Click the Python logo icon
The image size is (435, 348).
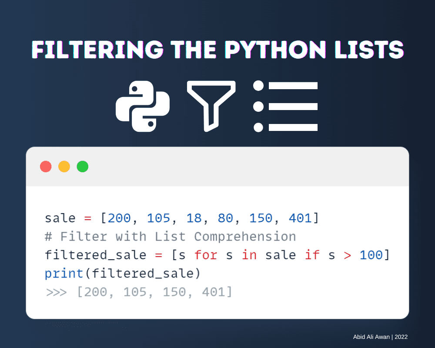coord(142,107)
